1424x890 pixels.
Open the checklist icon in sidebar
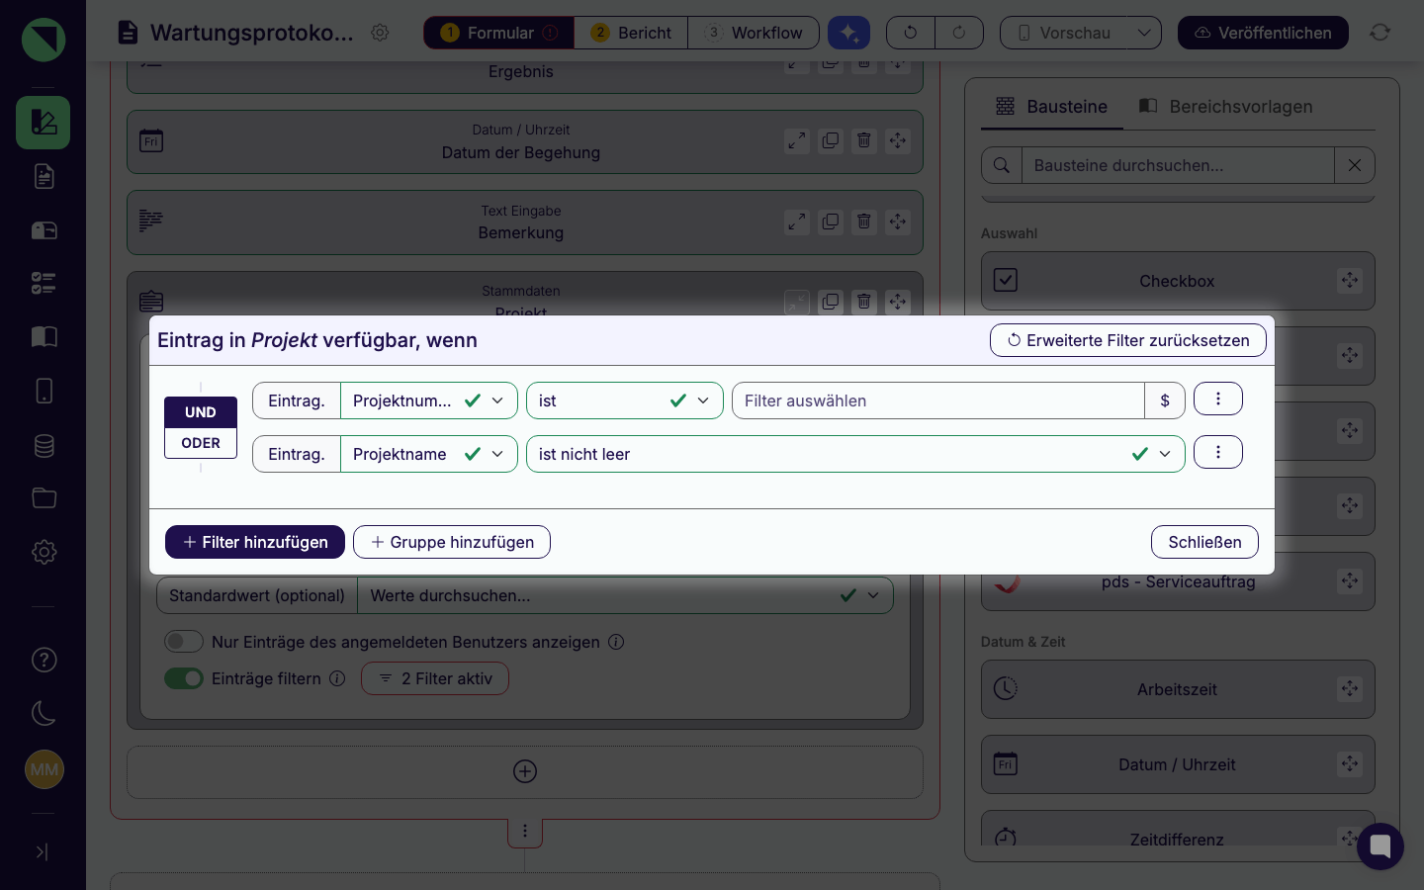[x=44, y=283]
